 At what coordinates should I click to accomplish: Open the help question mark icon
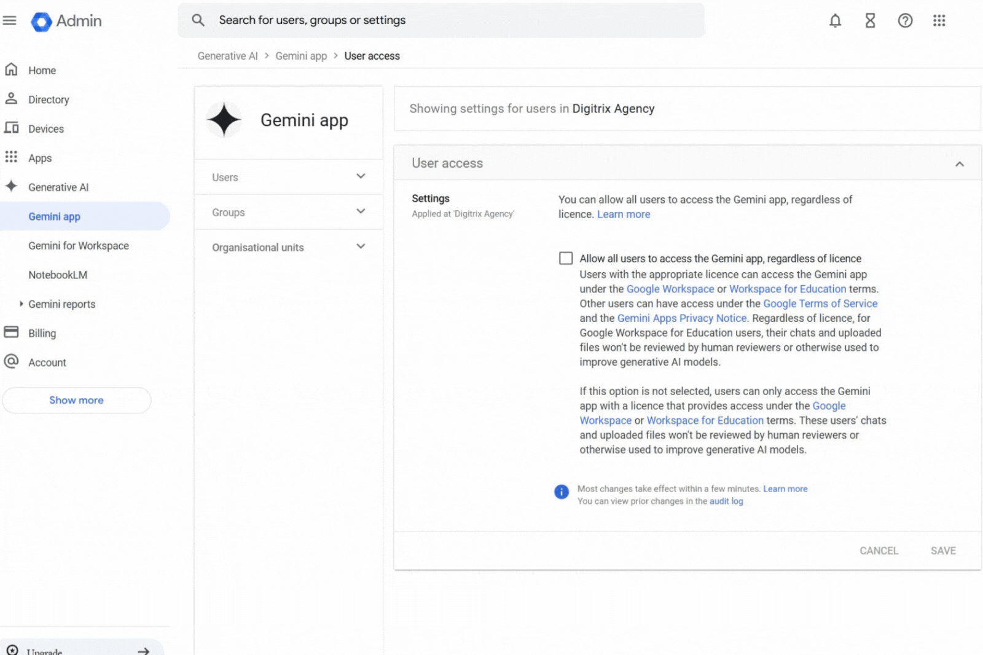click(x=905, y=20)
